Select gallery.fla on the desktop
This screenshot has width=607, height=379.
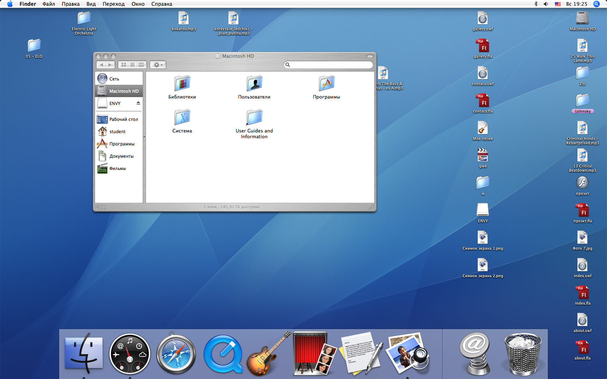point(483,49)
